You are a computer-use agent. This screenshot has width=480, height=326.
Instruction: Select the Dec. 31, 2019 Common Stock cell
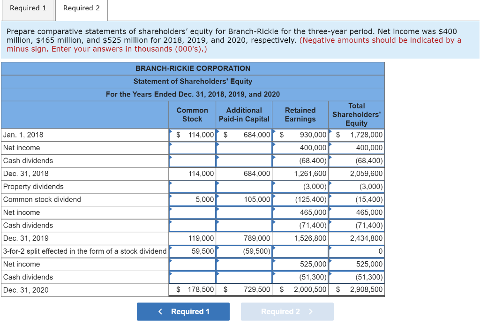192,238
